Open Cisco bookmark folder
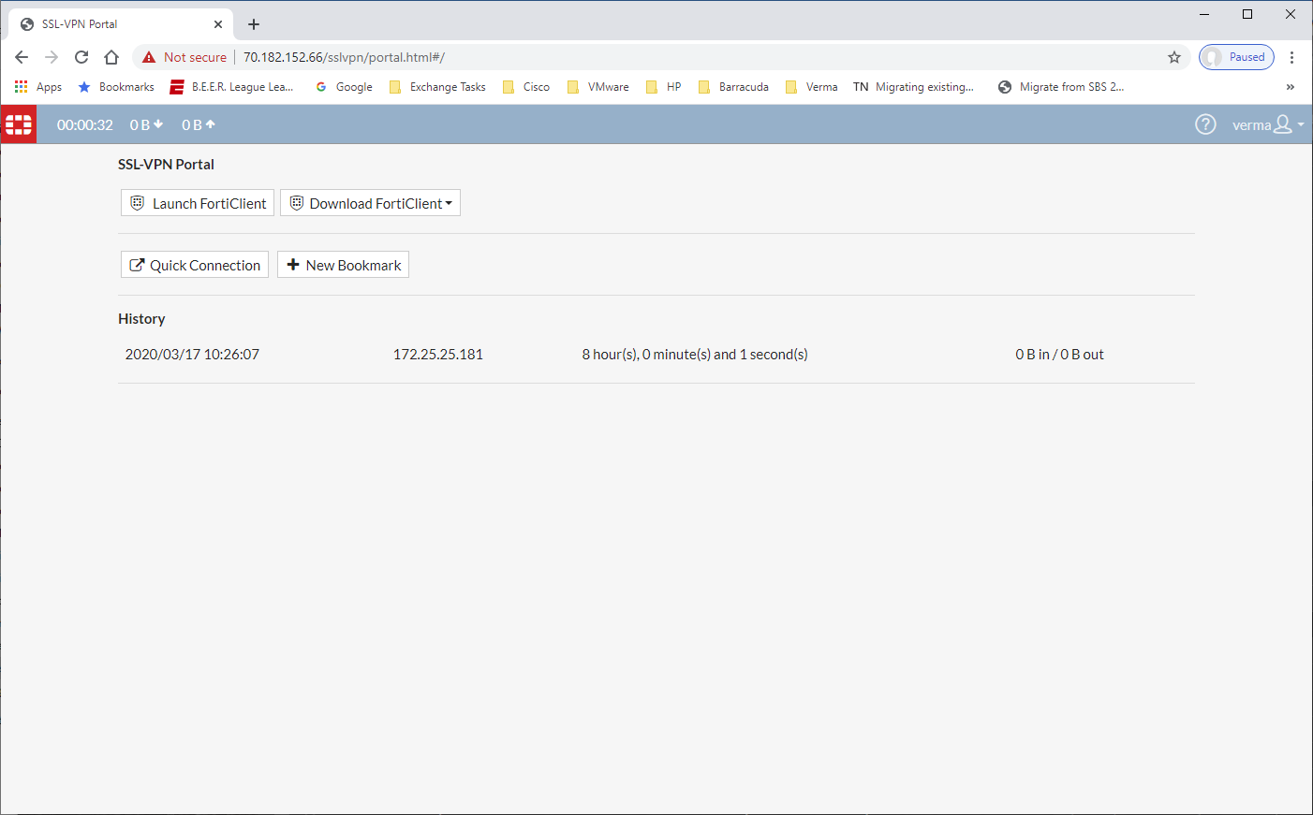This screenshot has height=815, width=1313. click(x=526, y=87)
